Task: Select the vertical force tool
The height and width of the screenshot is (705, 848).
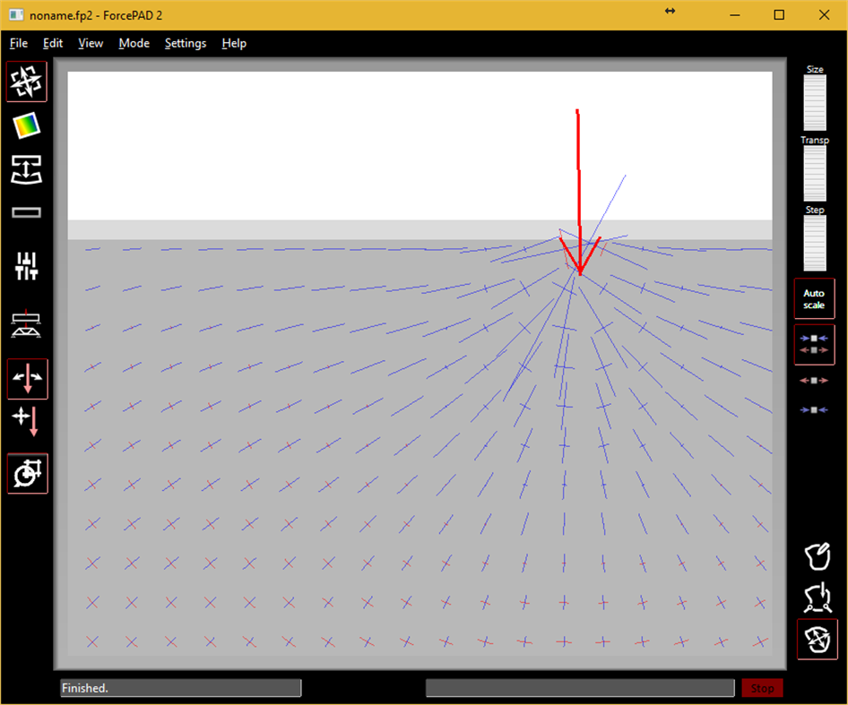Action: (x=27, y=419)
